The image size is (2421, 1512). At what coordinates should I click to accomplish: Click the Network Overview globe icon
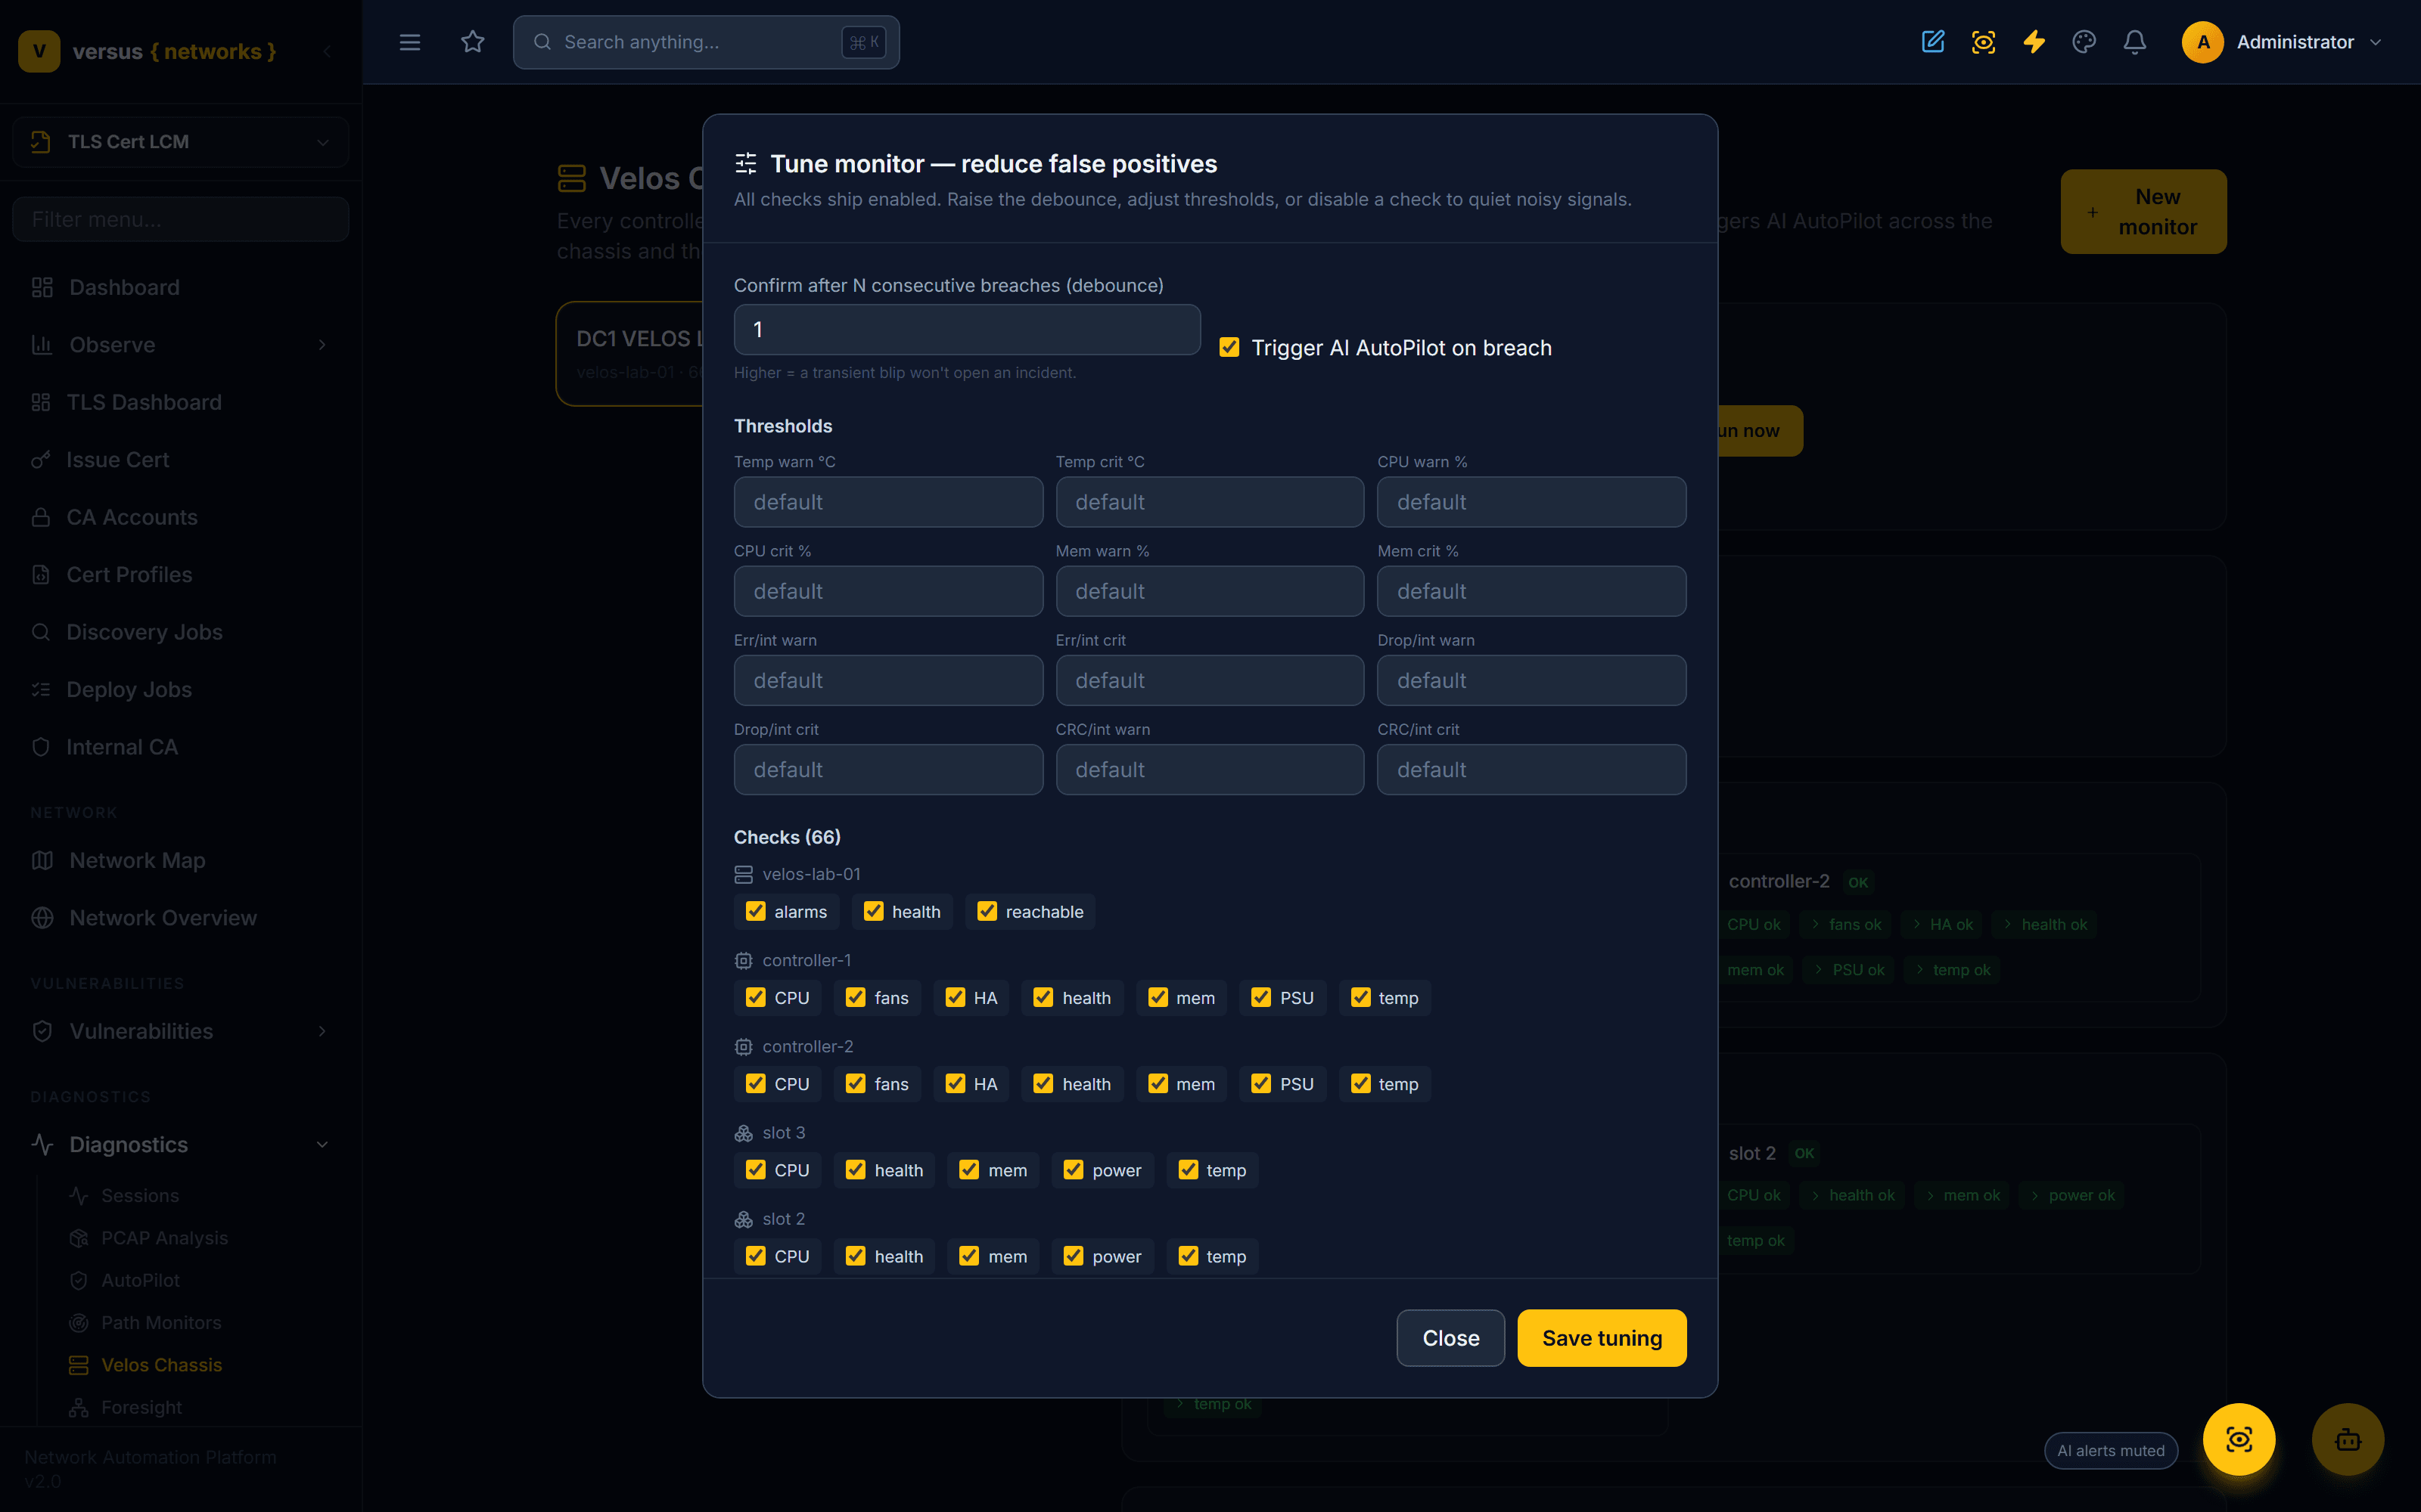click(42, 918)
